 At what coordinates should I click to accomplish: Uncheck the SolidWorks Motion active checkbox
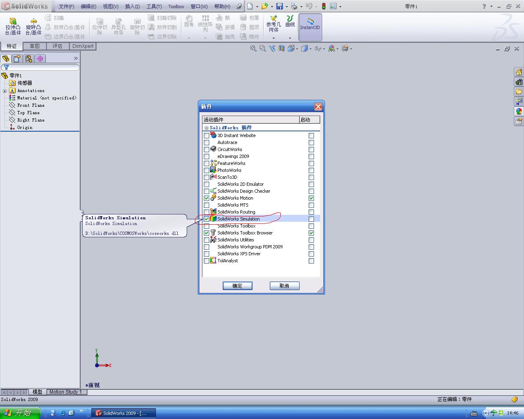pyautogui.click(x=206, y=198)
